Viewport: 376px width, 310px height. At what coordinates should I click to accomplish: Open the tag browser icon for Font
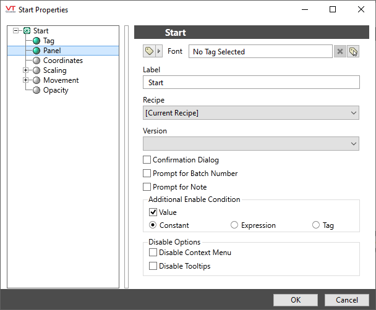(x=353, y=52)
